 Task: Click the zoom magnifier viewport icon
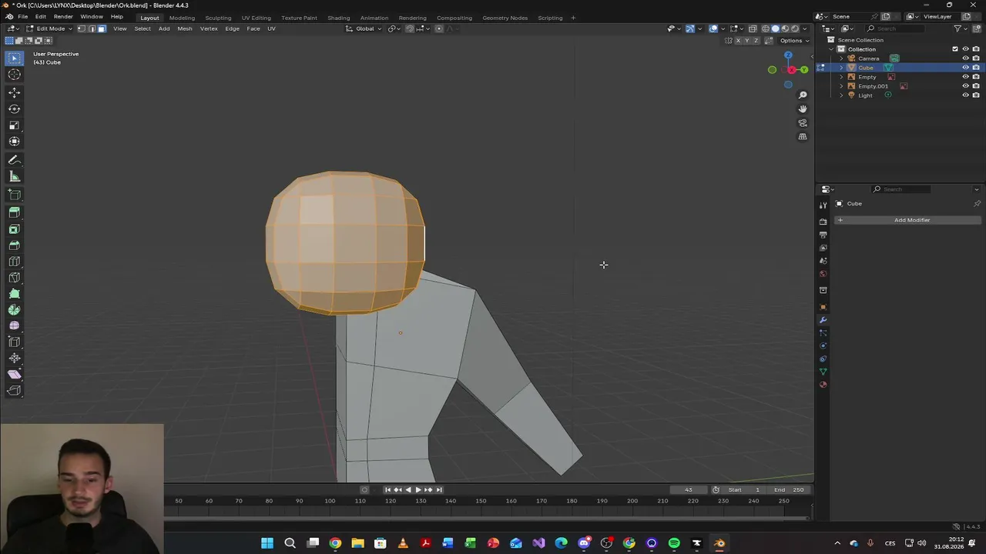pyautogui.click(x=803, y=95)
